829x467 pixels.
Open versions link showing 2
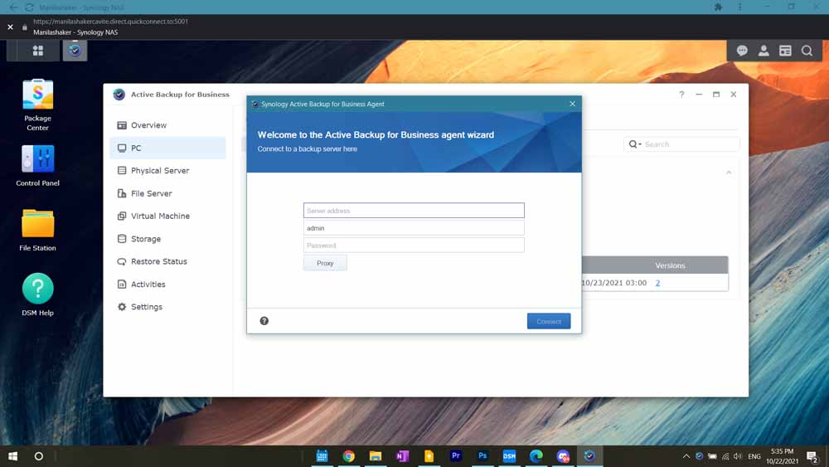pos(657,283)
